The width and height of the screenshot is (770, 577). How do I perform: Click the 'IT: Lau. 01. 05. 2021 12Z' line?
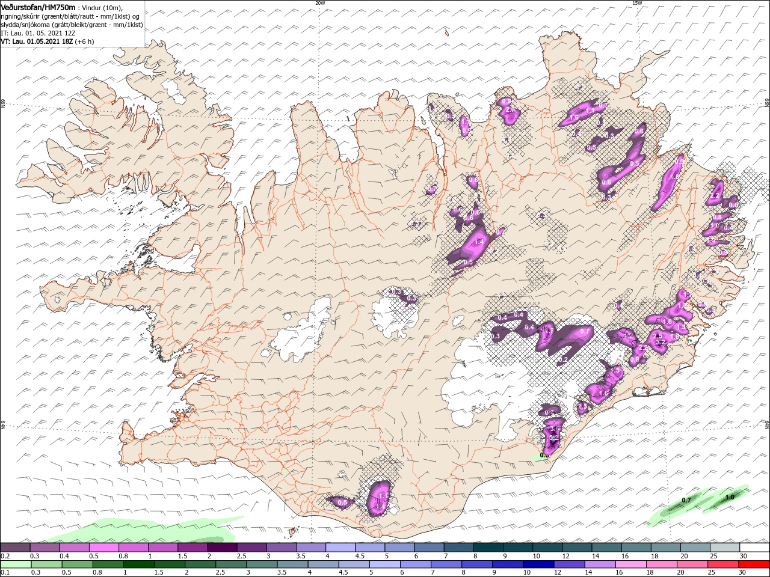38,33
